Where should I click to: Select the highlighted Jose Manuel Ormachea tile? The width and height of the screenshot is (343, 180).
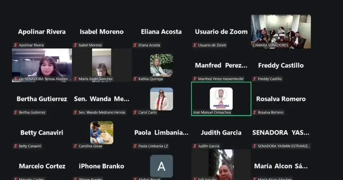coord(221,99)
